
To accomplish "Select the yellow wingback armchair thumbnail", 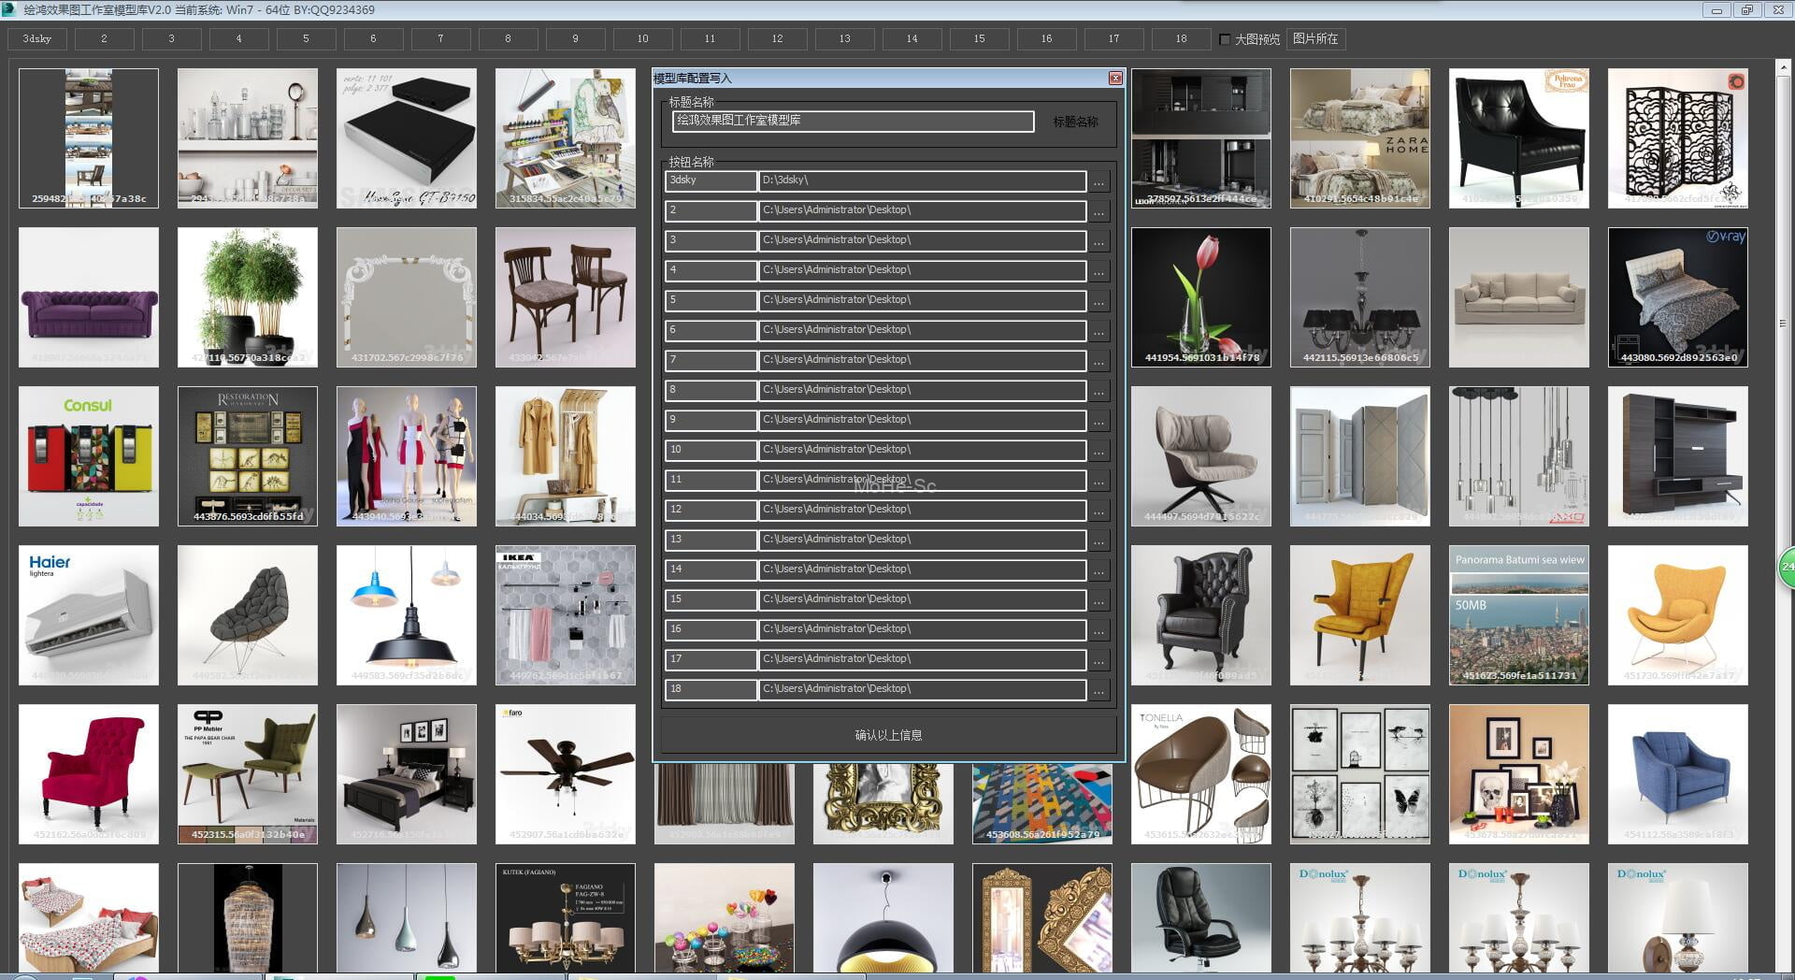I will point(1360,615).
